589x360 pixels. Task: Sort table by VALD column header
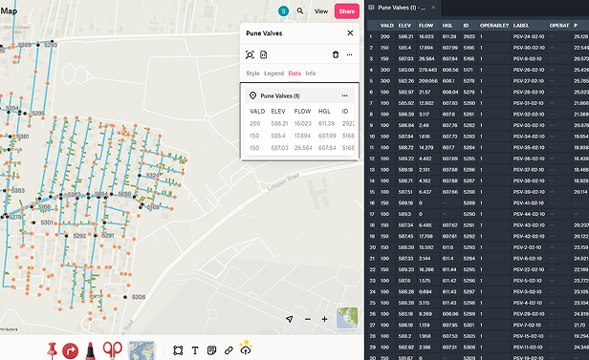coord(387,26)
